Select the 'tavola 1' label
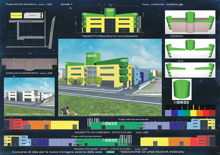Screen dimensions: 220x155 coord(67,4)
